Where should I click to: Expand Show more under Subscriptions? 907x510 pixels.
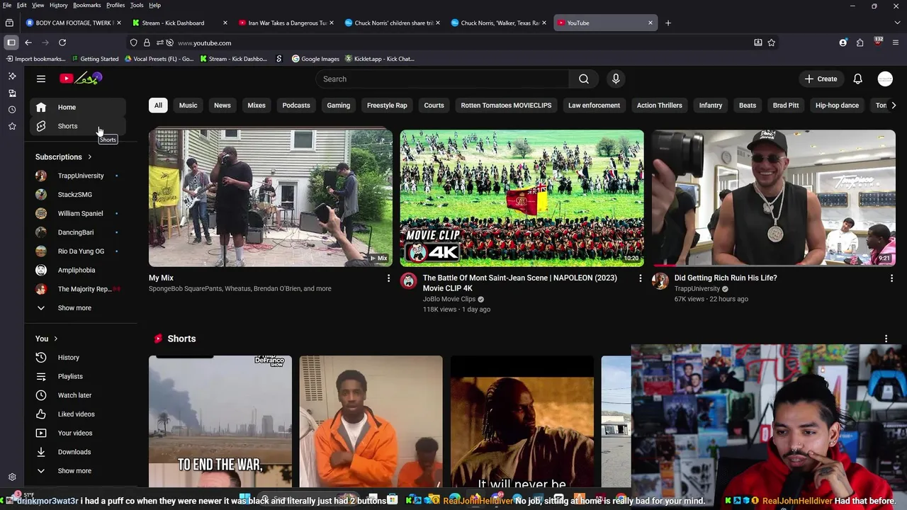pyautogui.click(x=78, y=308)
